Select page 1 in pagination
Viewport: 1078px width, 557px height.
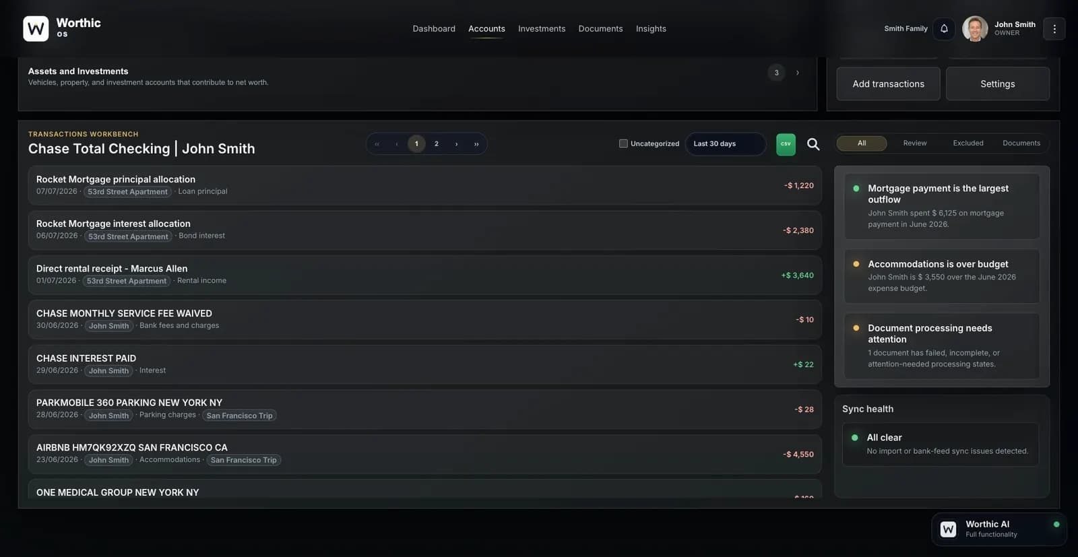pyautogui.click(x=416, y=143)
